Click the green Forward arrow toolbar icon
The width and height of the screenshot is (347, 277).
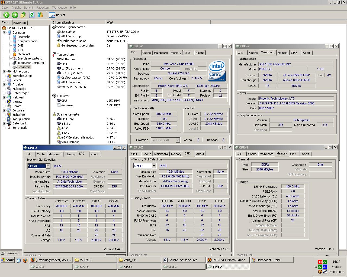click(x=15, y=15)
